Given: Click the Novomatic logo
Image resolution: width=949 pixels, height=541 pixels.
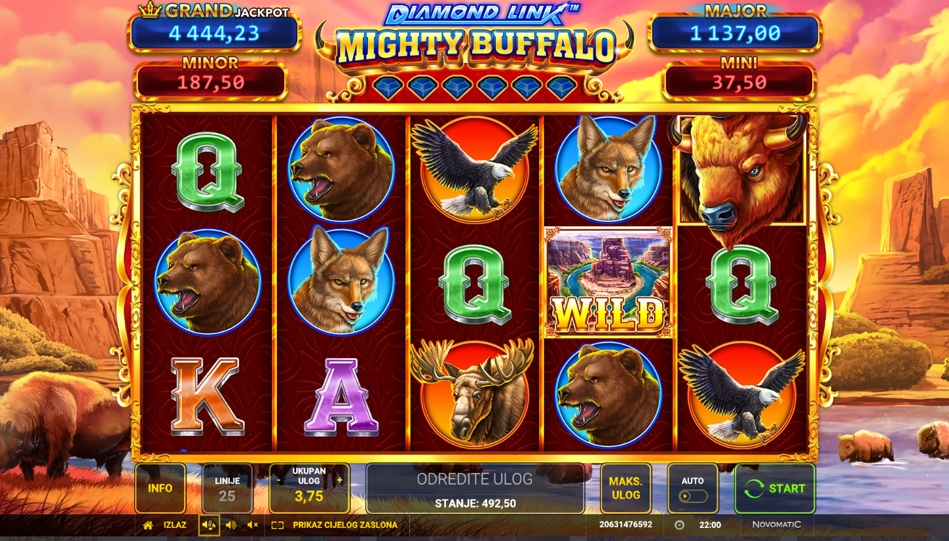Looking at the screenshot, I should click(x=776, y=525).
